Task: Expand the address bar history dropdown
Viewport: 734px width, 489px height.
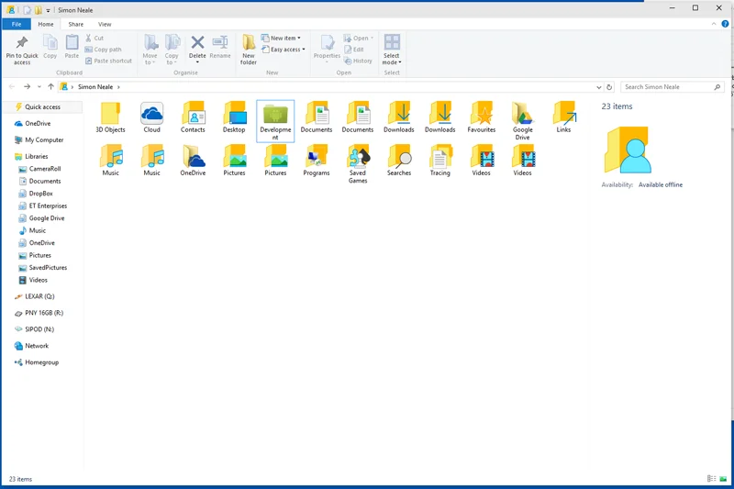Action: click(599, 87)
